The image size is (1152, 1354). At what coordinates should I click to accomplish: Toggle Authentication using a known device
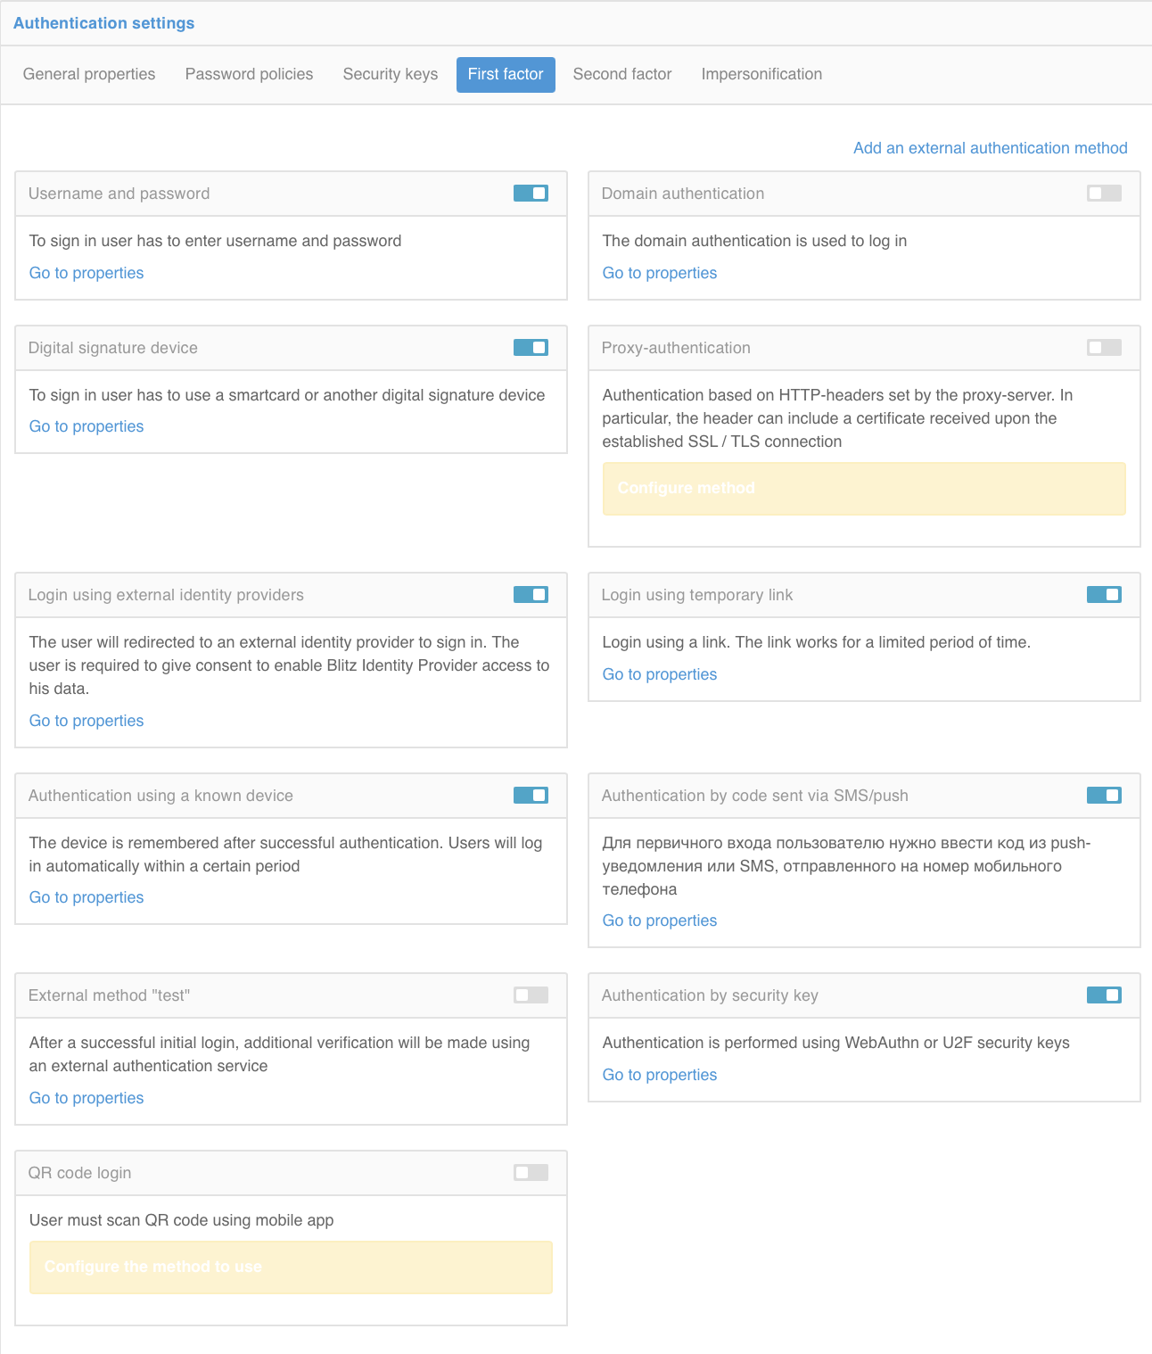click(x=531, y=796)
